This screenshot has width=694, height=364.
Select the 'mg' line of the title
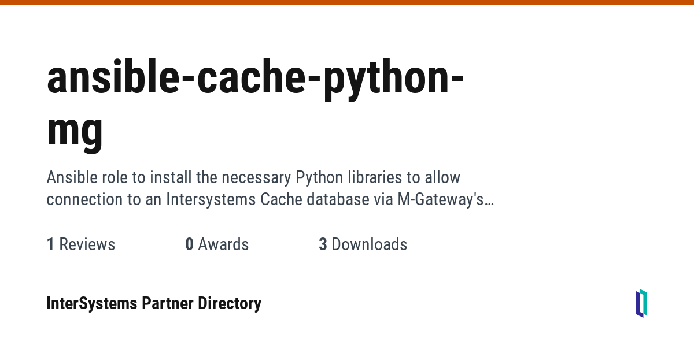[x=75, y=129]
